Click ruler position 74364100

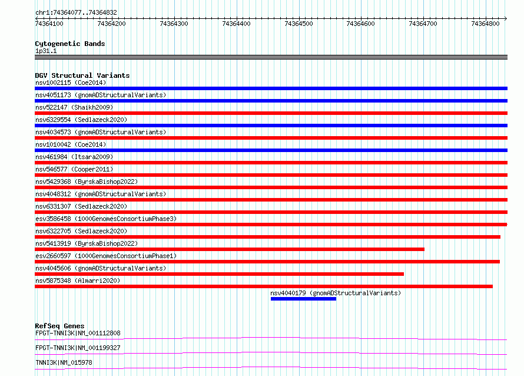point(49,24)
